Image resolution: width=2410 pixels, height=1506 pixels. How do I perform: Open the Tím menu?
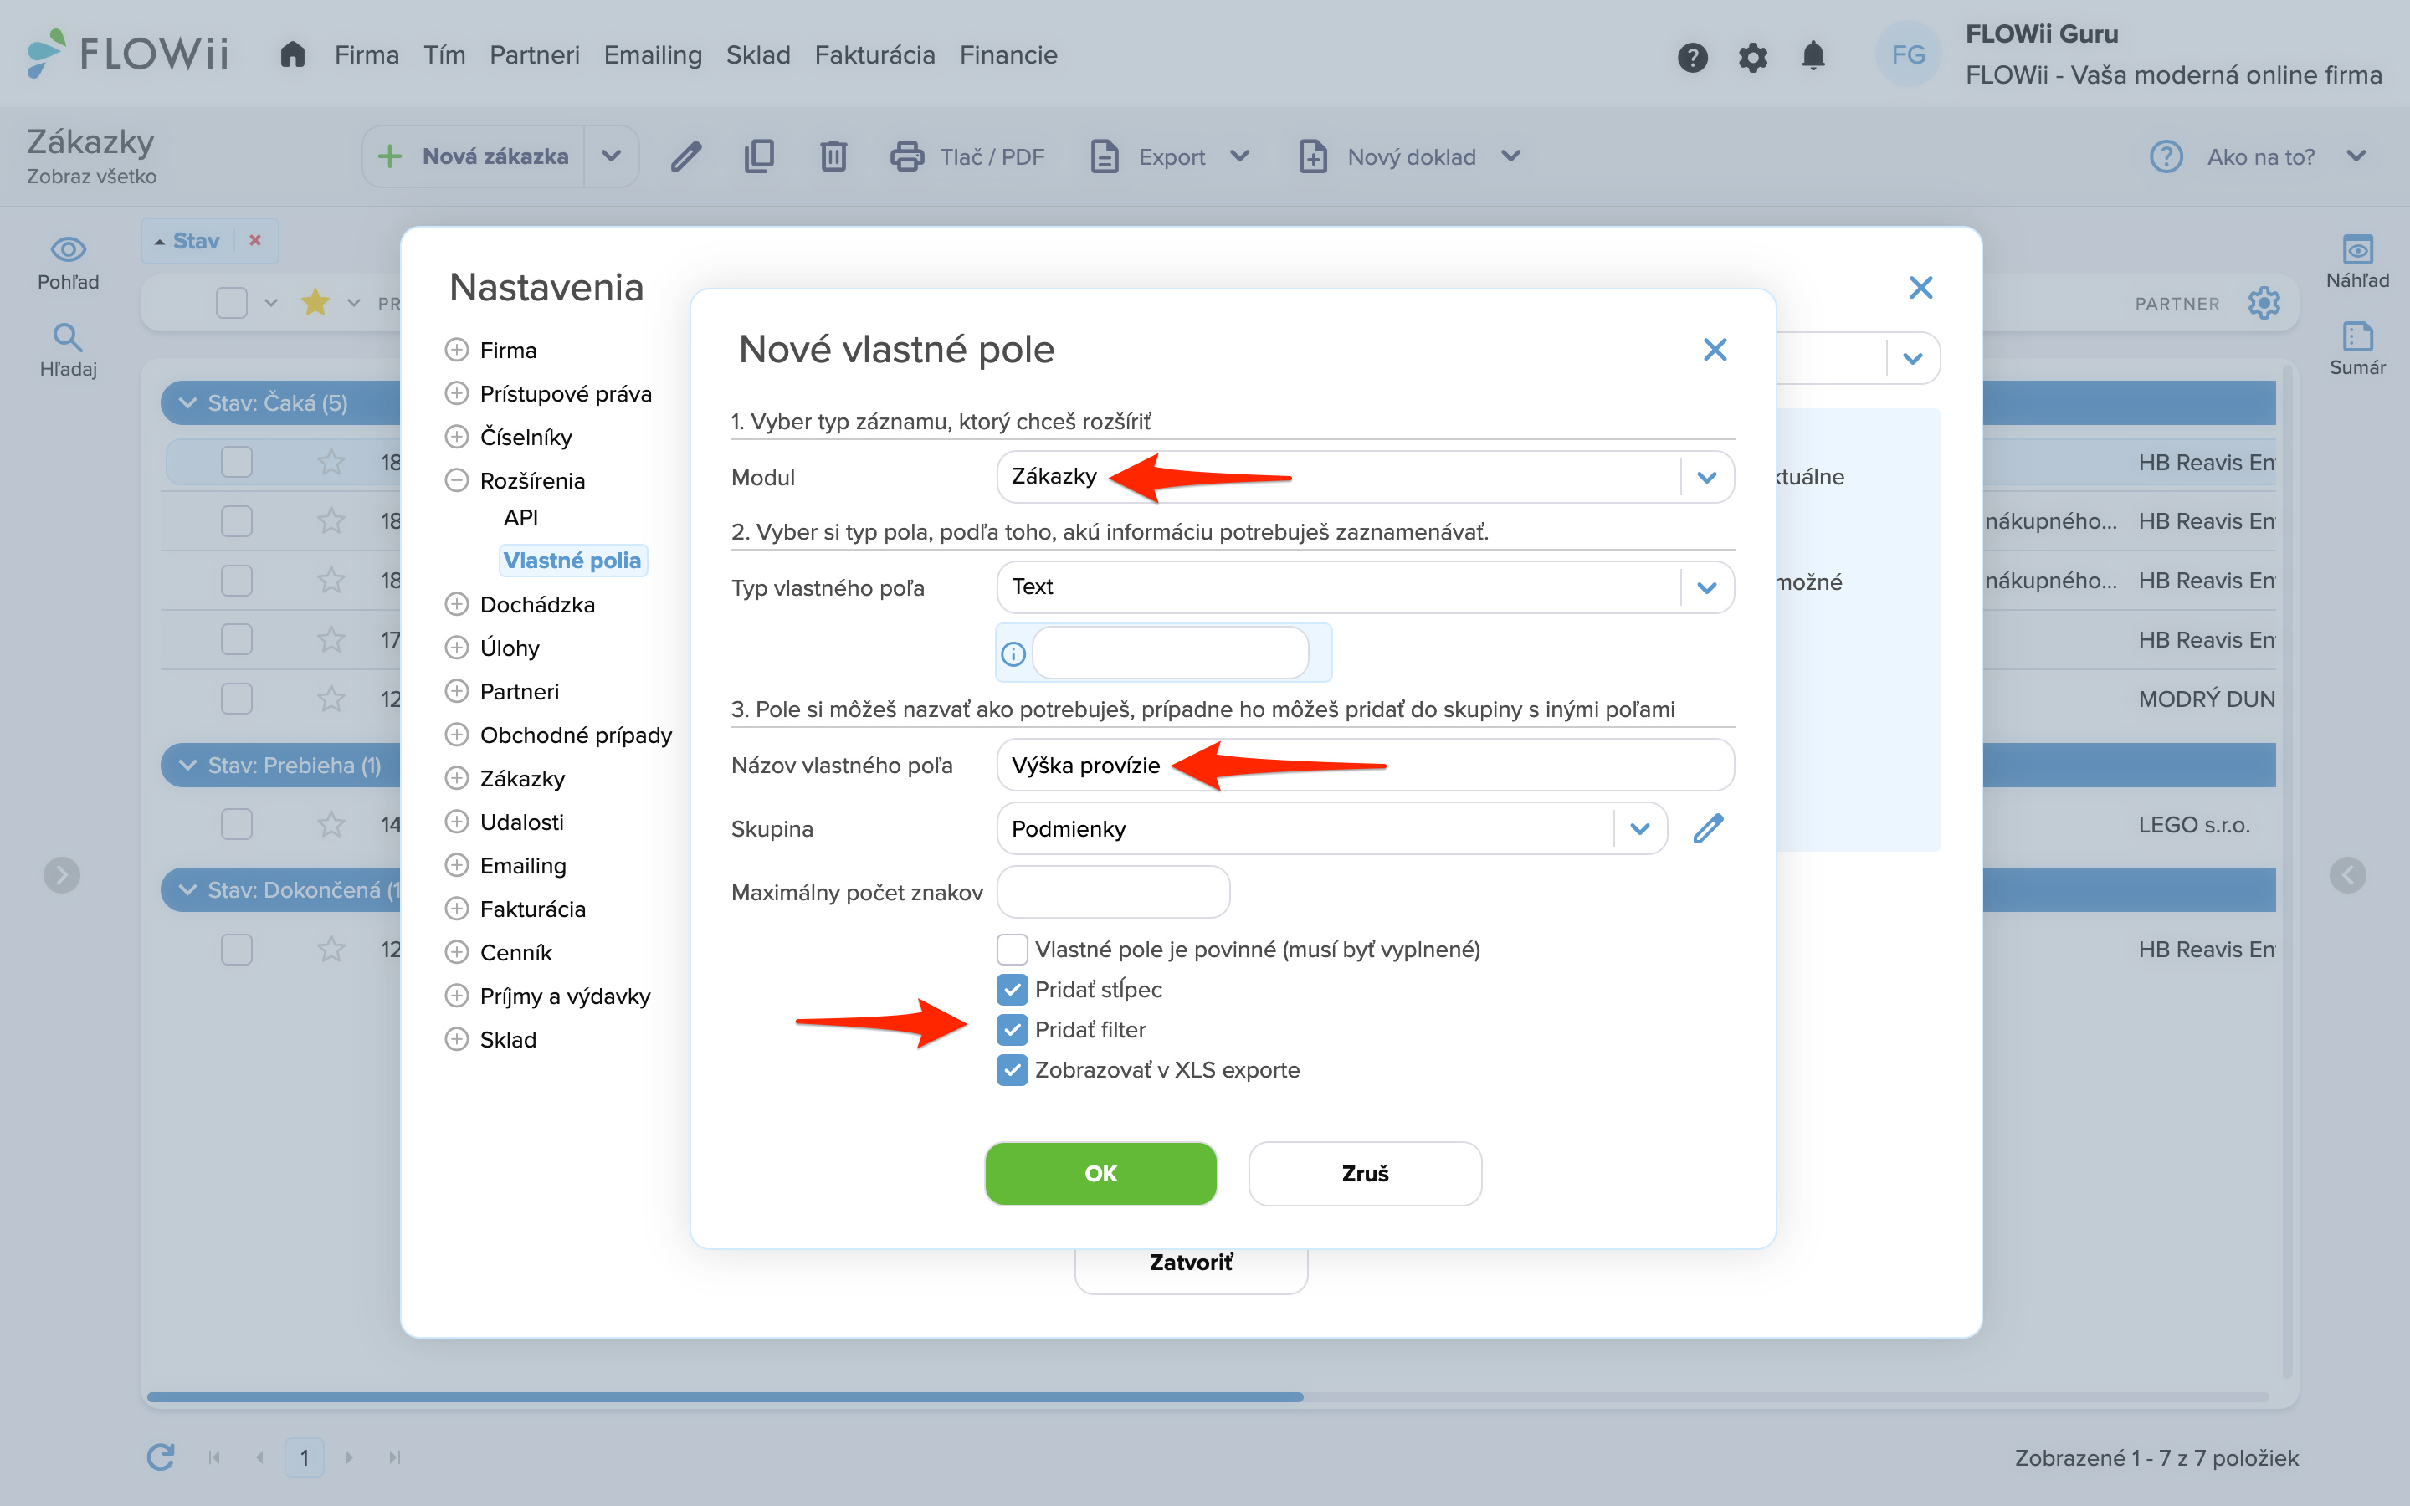(x=444, y=54)
